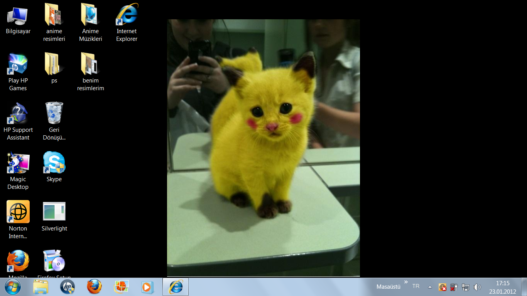Expand the Masaüstü toolbar chevron
Viewport: 527px width, 296px height.
coord(406,282)
